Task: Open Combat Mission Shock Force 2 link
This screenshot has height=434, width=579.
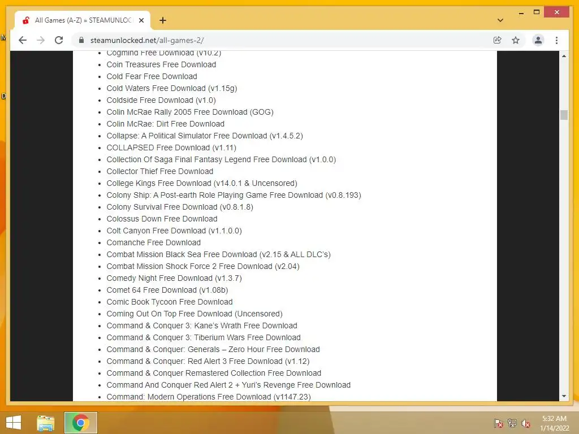Action: click(203, 266)
